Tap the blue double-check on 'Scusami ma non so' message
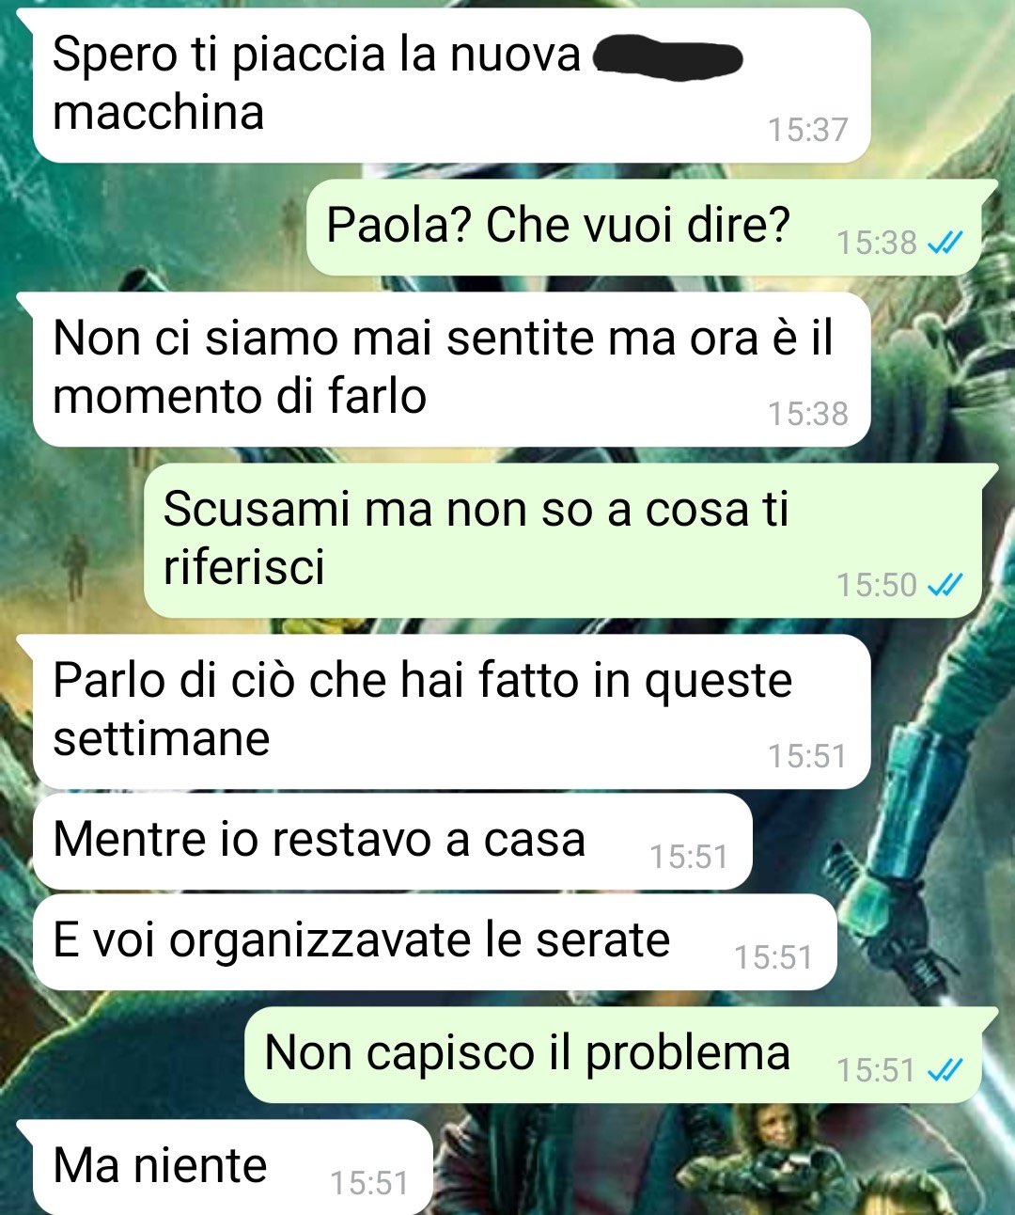 pos(945,586)
